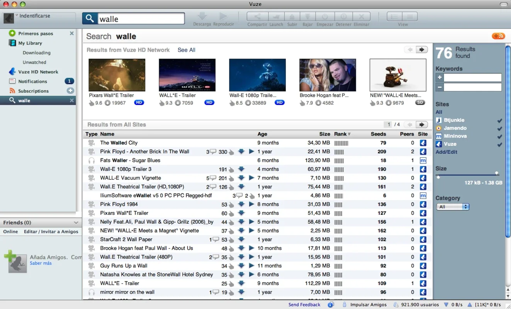Image resolution: width=511 pixels, height=309 pixels.
Task: Switch to the right View mode button
Action: (410, 17)
